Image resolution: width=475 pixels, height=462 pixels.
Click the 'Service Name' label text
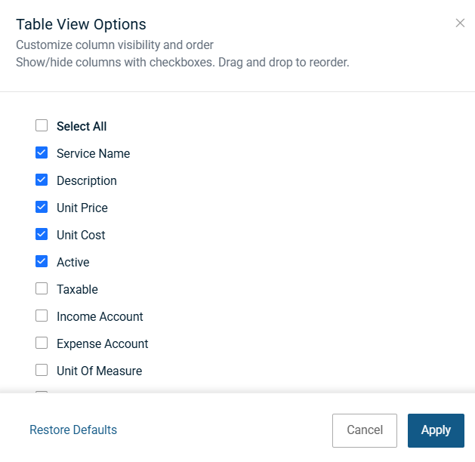[x=93, y=154]
